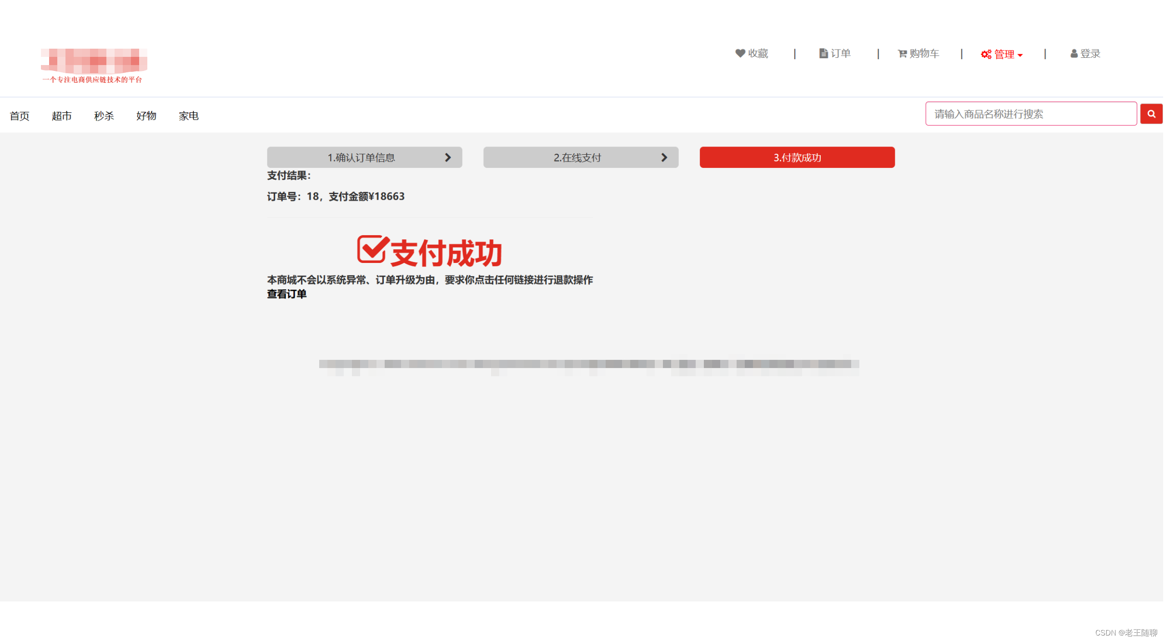The image size is (1164, 641).
Task: Open the 超市 category menu
Action: click(62, 116)
